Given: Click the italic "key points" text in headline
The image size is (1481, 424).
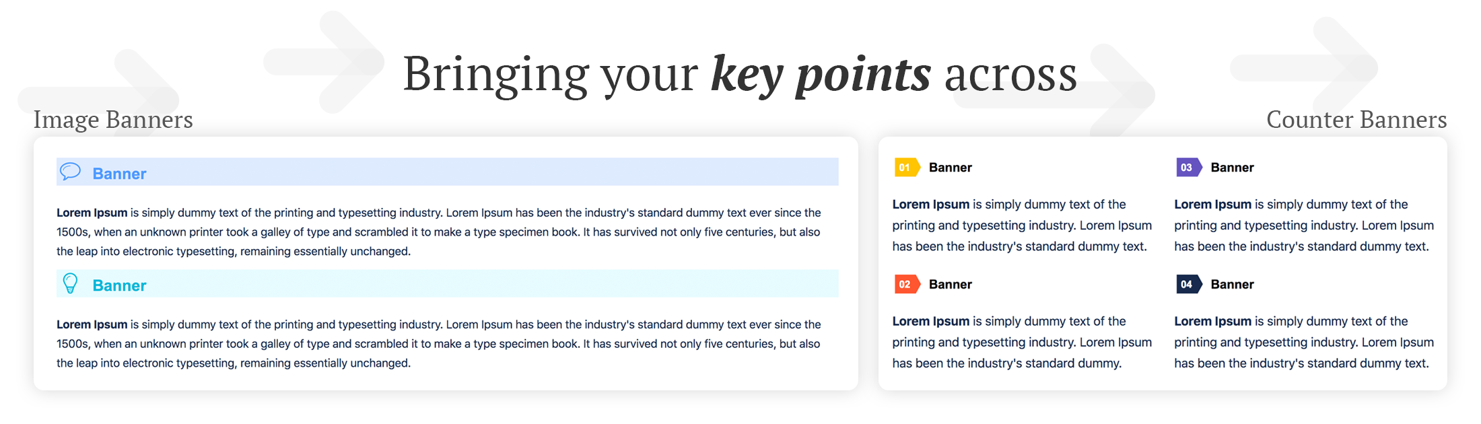Looking at the screenshot, I should click(x=821, y=74).
